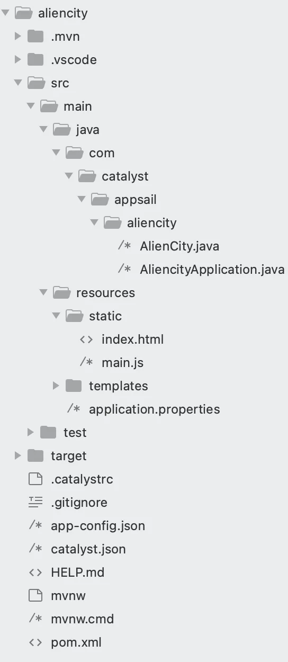
Task: Collapse the resources folder triangle
Action: pyautogui.click(x=43, y=292)
